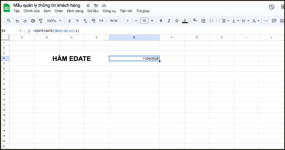285x150 pixels.
Task: Decrease decimal places
Action: coord(85,21)
